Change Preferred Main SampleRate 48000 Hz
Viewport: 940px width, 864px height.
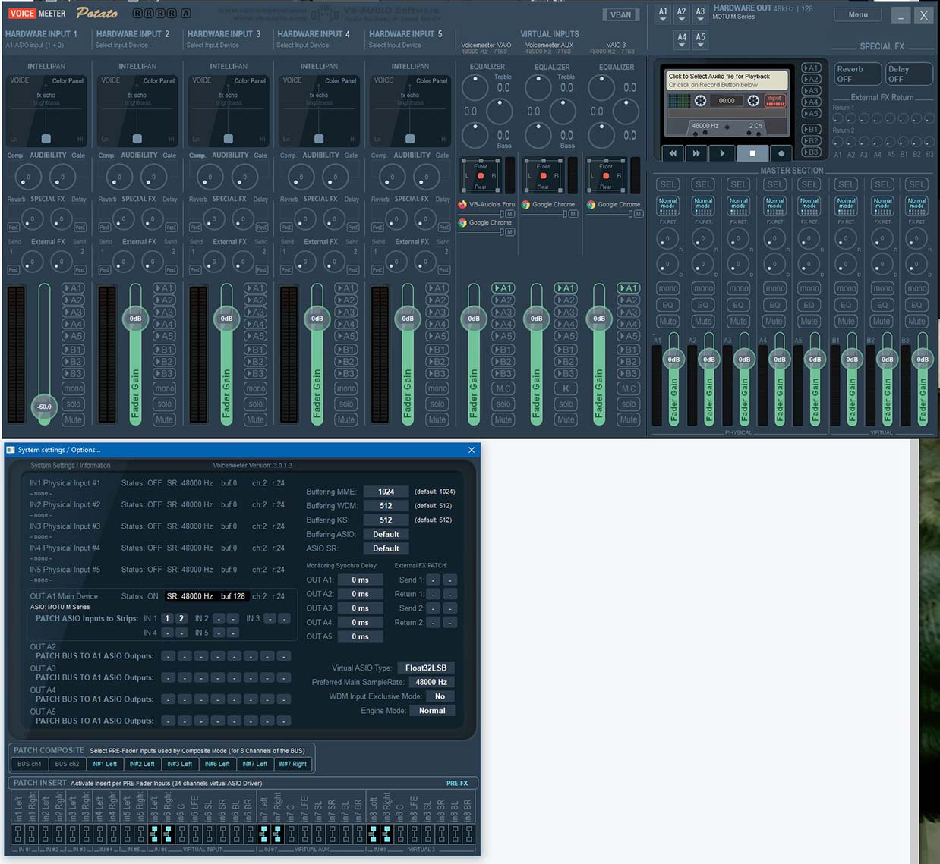click(431, 682)
